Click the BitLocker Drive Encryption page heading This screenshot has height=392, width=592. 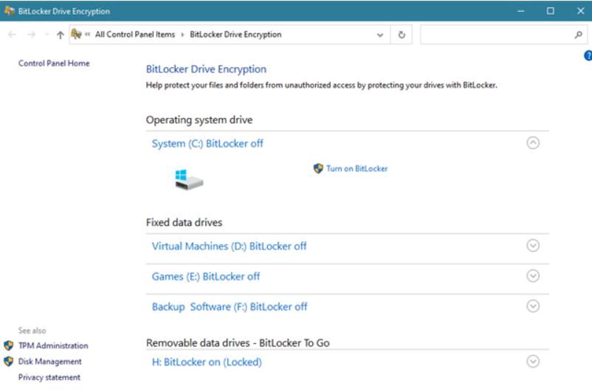tap(206, 69)
